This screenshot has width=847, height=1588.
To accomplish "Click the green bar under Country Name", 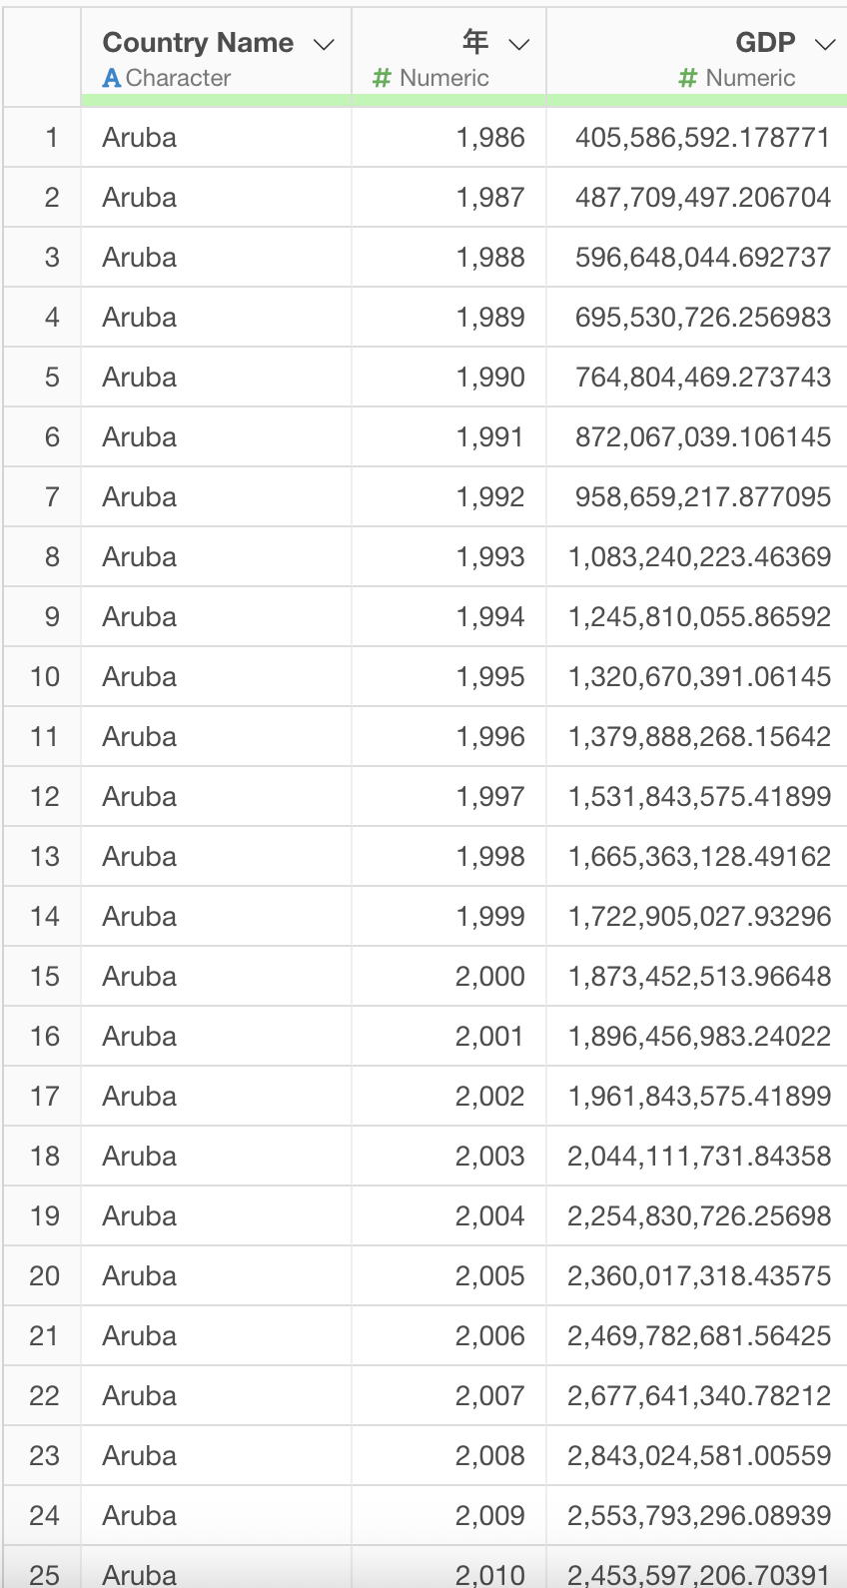I will point(216,100).
